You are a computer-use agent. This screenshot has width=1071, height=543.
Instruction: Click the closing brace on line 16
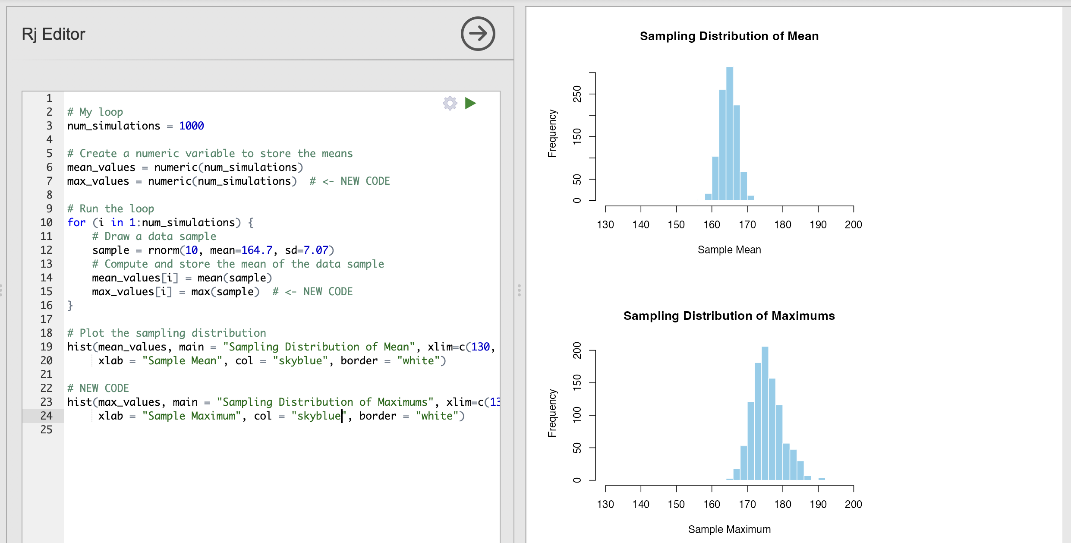(70, 306)
